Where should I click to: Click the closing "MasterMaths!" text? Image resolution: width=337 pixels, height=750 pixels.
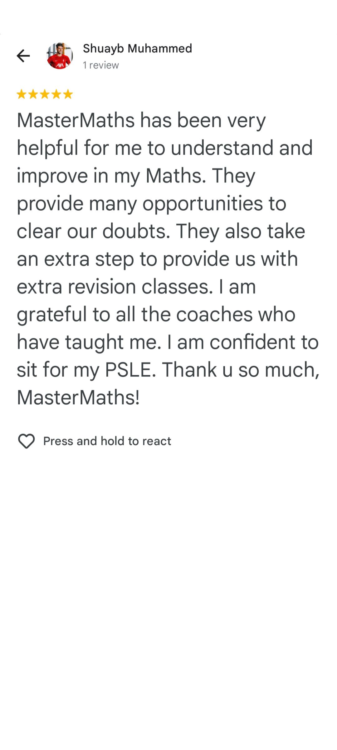pyautogui.click(x=78, y=397)
